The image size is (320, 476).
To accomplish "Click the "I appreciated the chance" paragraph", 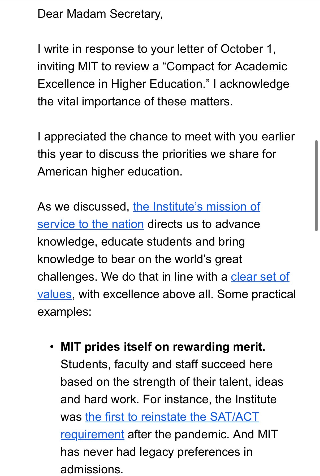I will click(x=166, y=136).
